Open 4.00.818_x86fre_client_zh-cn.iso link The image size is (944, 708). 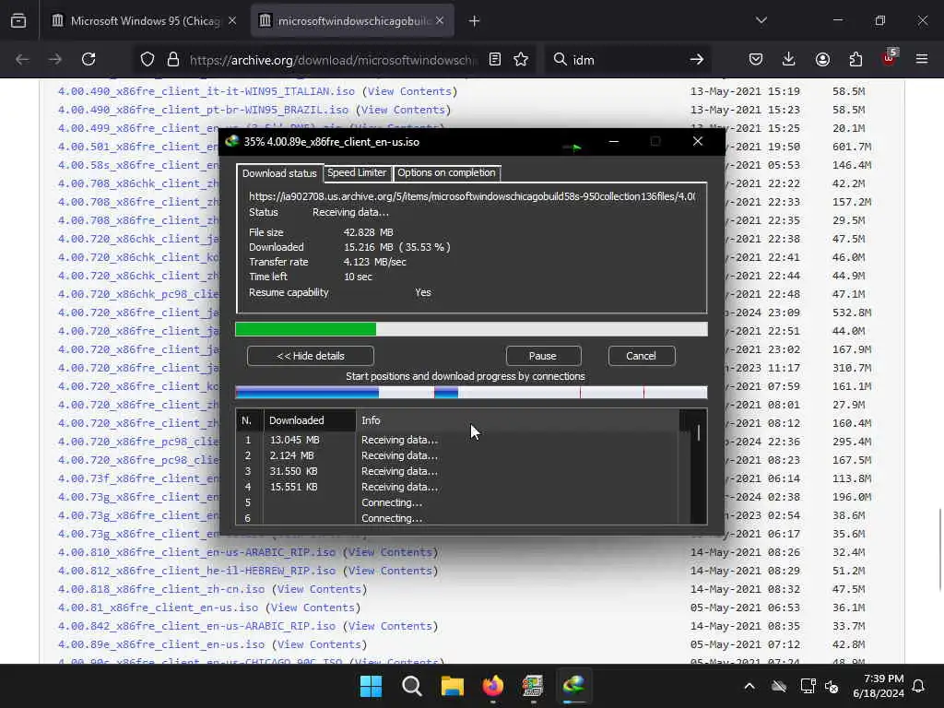pyautogui.click(x=160, y=589)
